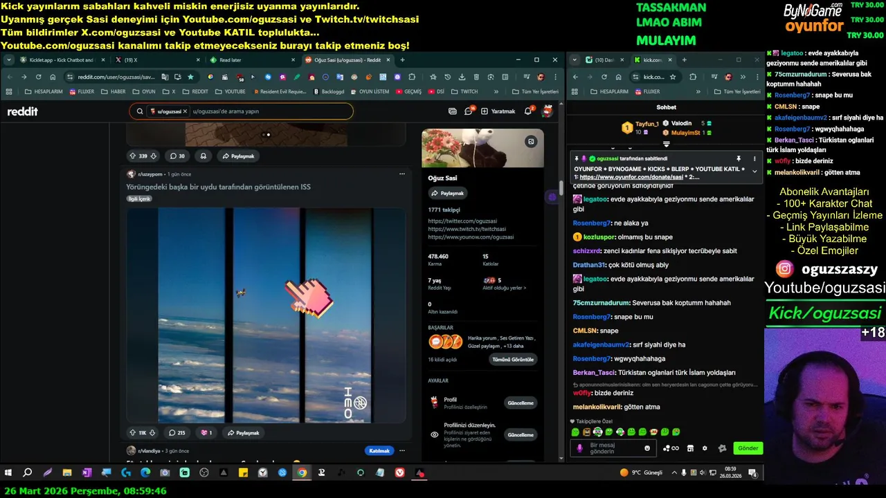886x498 pixels.
Task: Click Tümünü Görüntüle achievements button
Action: click(x=513, y=360)
